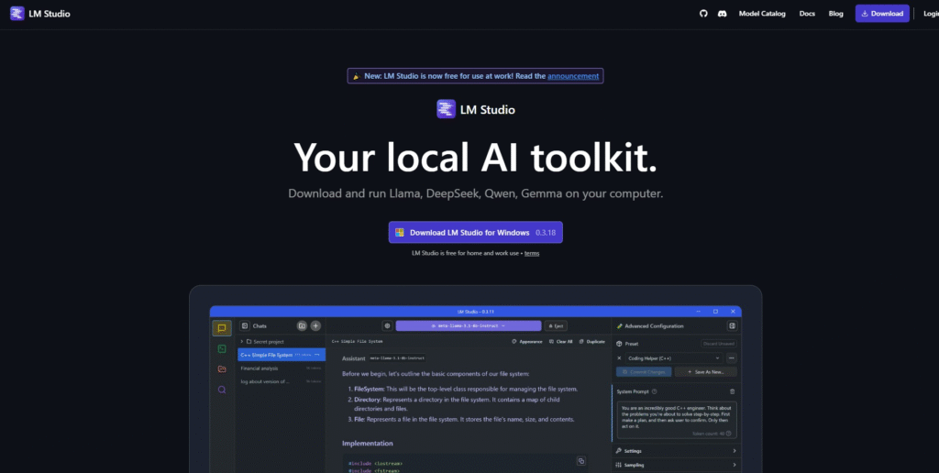
Task: Click the Discard Unsaved button
Action: point(718,344)
